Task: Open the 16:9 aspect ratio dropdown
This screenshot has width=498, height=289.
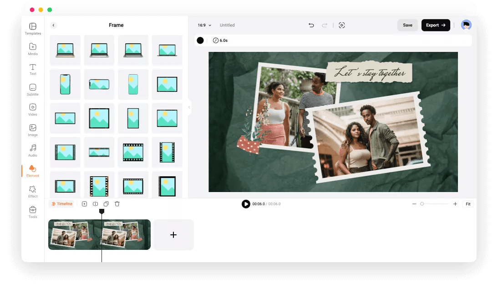Action: click(x=205, y=25)
